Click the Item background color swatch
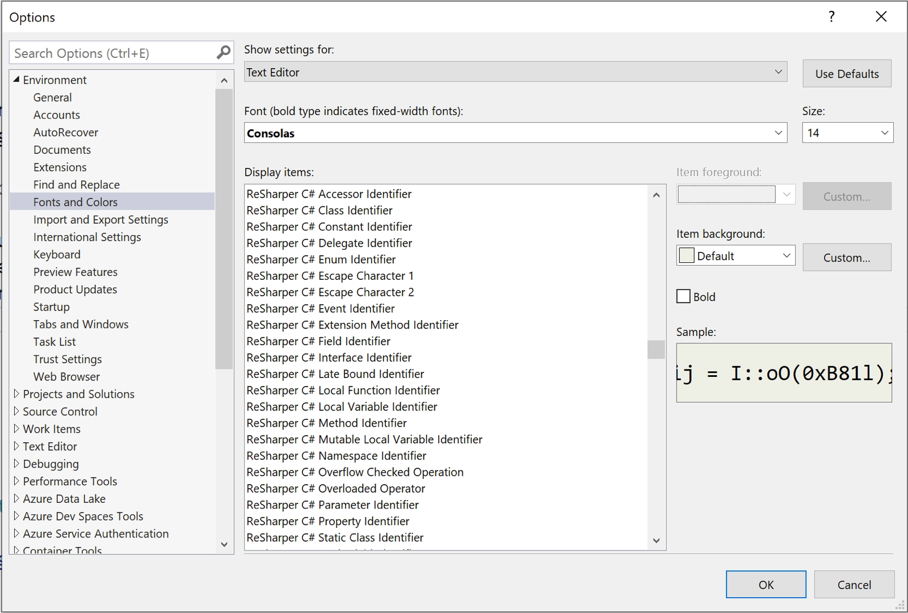908x613 pixels. pos(687,255)
